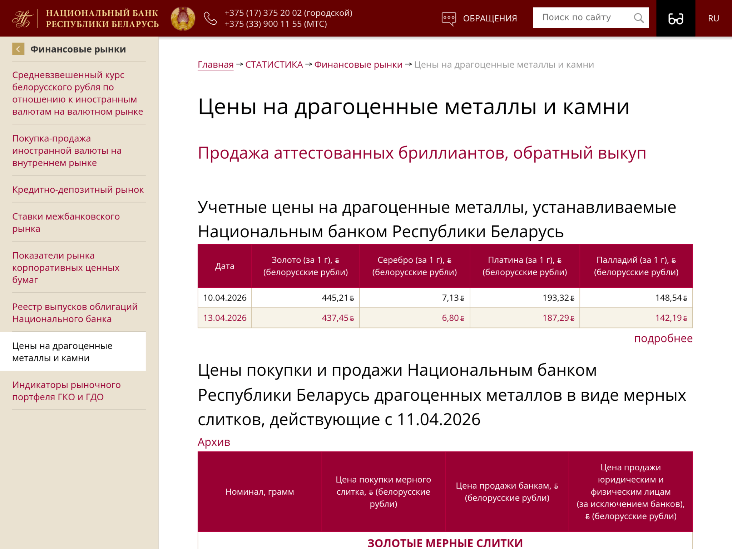The height and width of the screenshot is (549, 732).
Task: Open the ОБРАЩЕНИЯ link
Action: point(490,19)
